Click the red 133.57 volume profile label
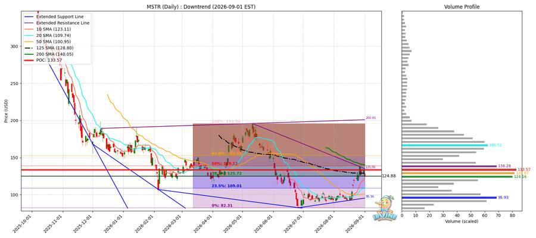This screenshot has height=238, width=536. click(523, 170)
